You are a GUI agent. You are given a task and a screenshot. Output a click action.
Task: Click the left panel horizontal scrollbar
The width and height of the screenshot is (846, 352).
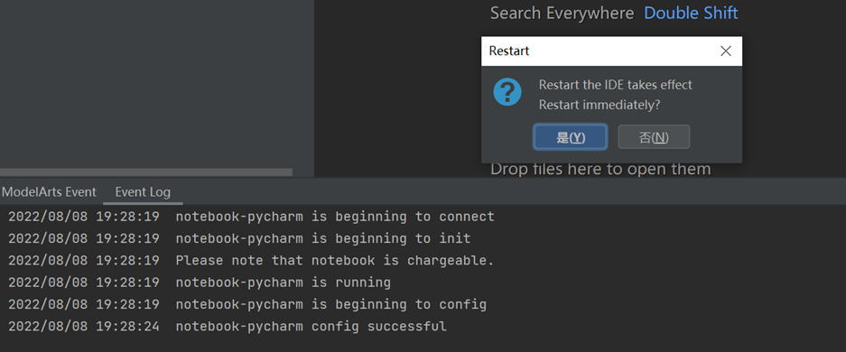[x=146, y=172]
